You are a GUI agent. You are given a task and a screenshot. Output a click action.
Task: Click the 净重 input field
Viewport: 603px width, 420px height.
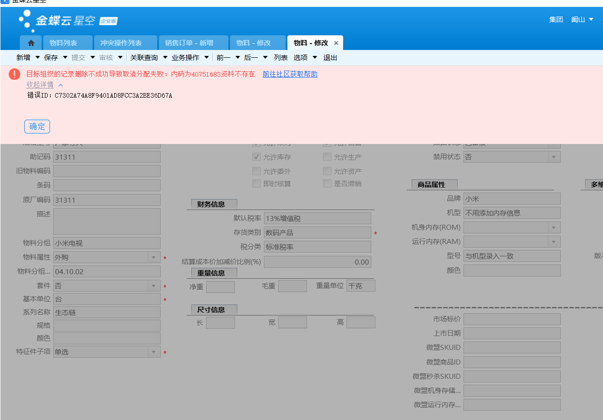(x=220, y=287)
